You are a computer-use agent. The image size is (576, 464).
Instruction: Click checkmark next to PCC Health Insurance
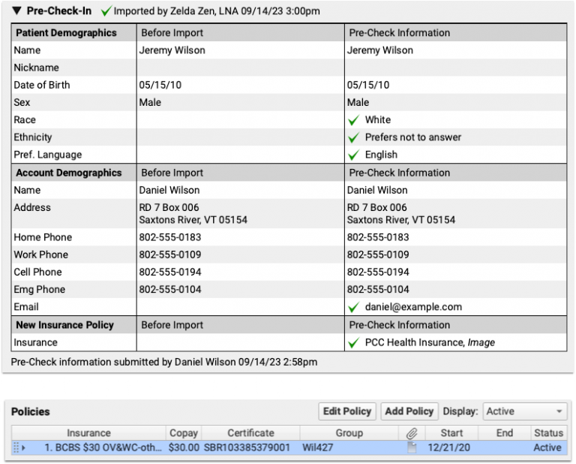(354, 343)
